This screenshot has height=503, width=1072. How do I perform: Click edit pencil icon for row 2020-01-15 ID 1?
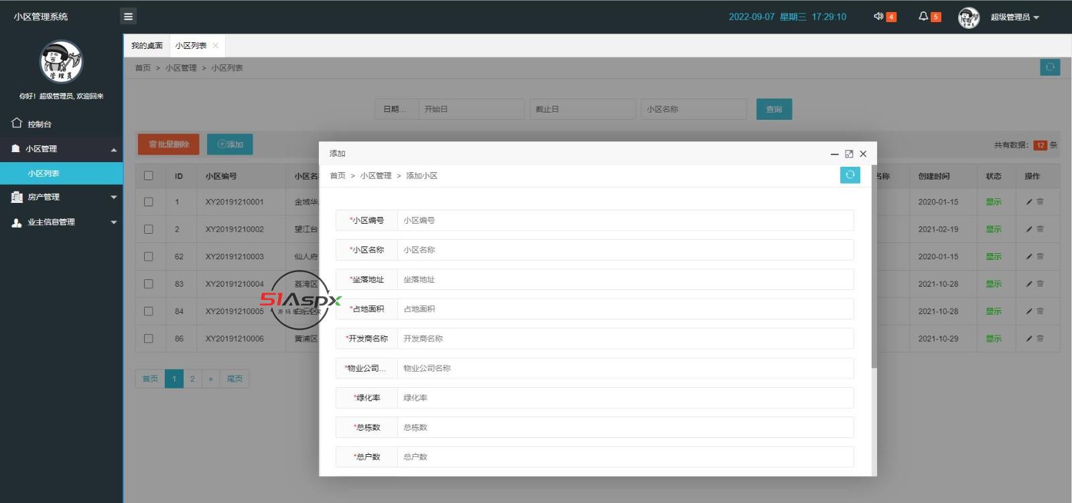coord(1029,202)
